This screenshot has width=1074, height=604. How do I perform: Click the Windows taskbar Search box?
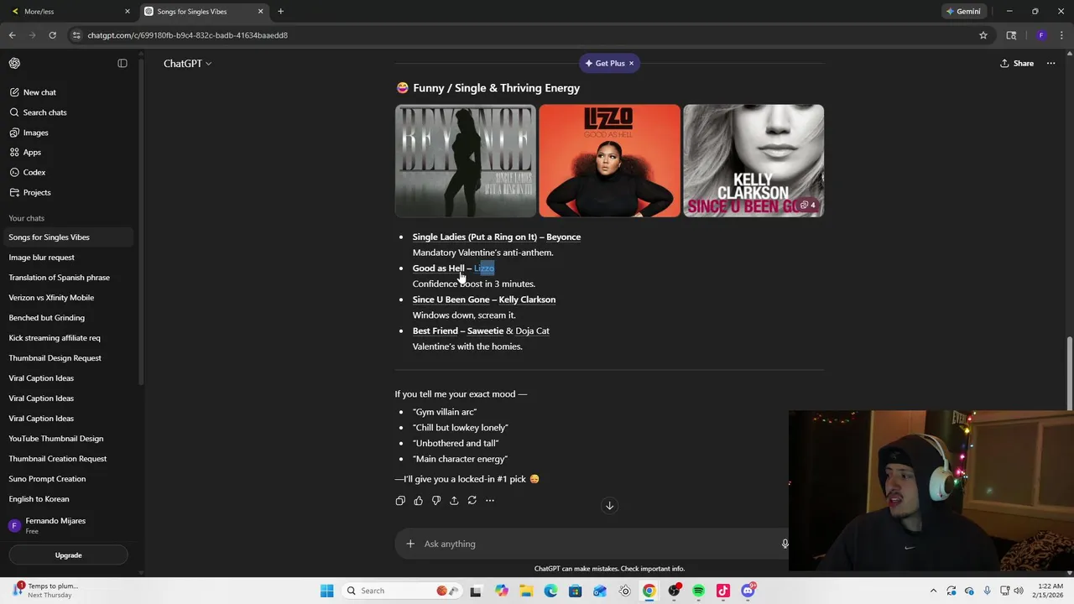[x=401, y=591]
